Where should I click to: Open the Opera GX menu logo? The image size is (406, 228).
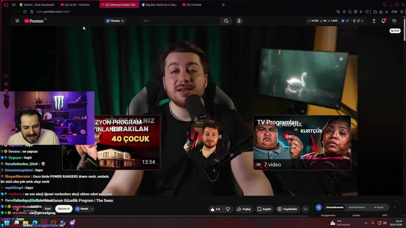6,5
